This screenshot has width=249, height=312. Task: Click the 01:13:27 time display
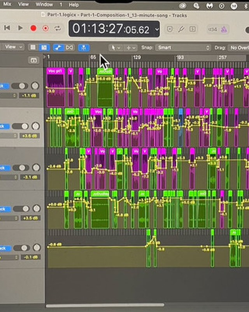(x=110, y=29)
